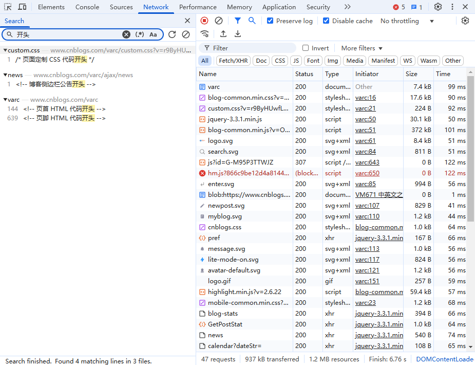Screen dimensions: 475x365
Task: Close the Search panel
Action: tap(187, 21)
